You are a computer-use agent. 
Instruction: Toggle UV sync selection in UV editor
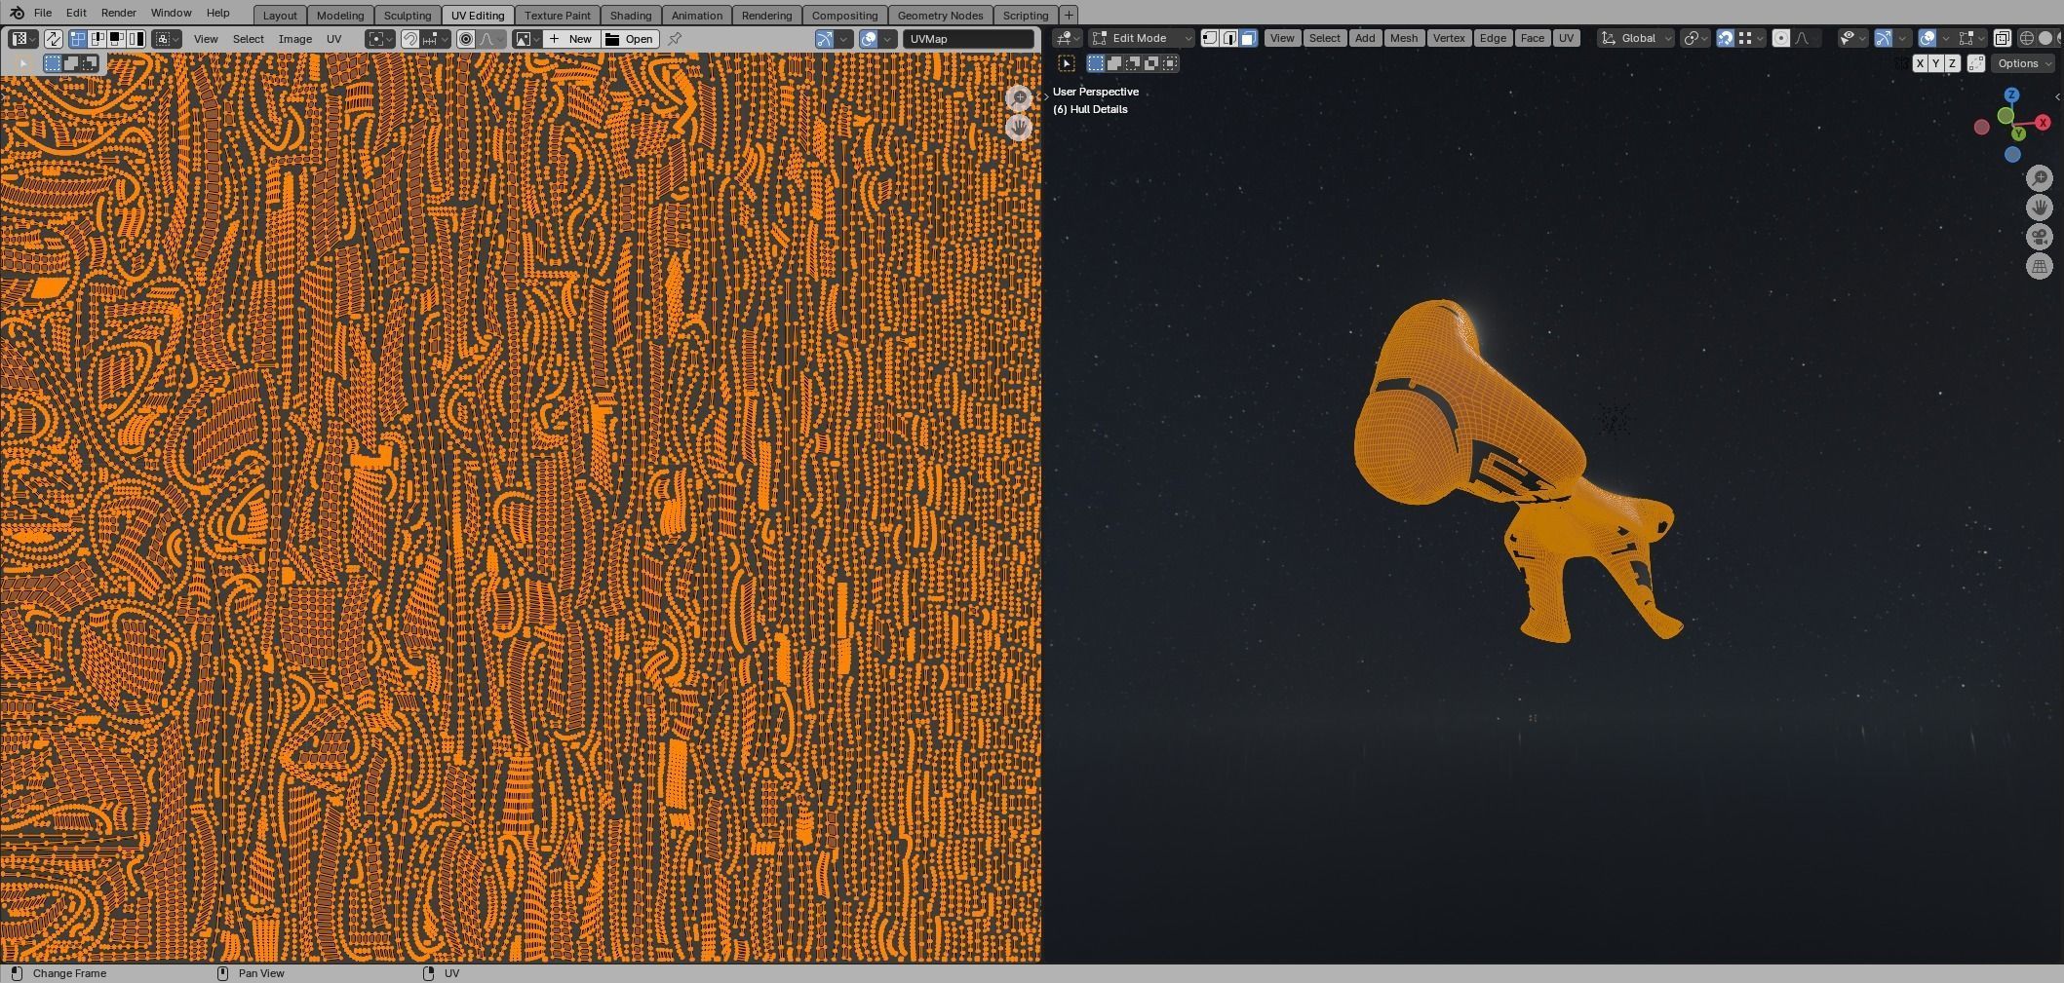tap(54, 39)
